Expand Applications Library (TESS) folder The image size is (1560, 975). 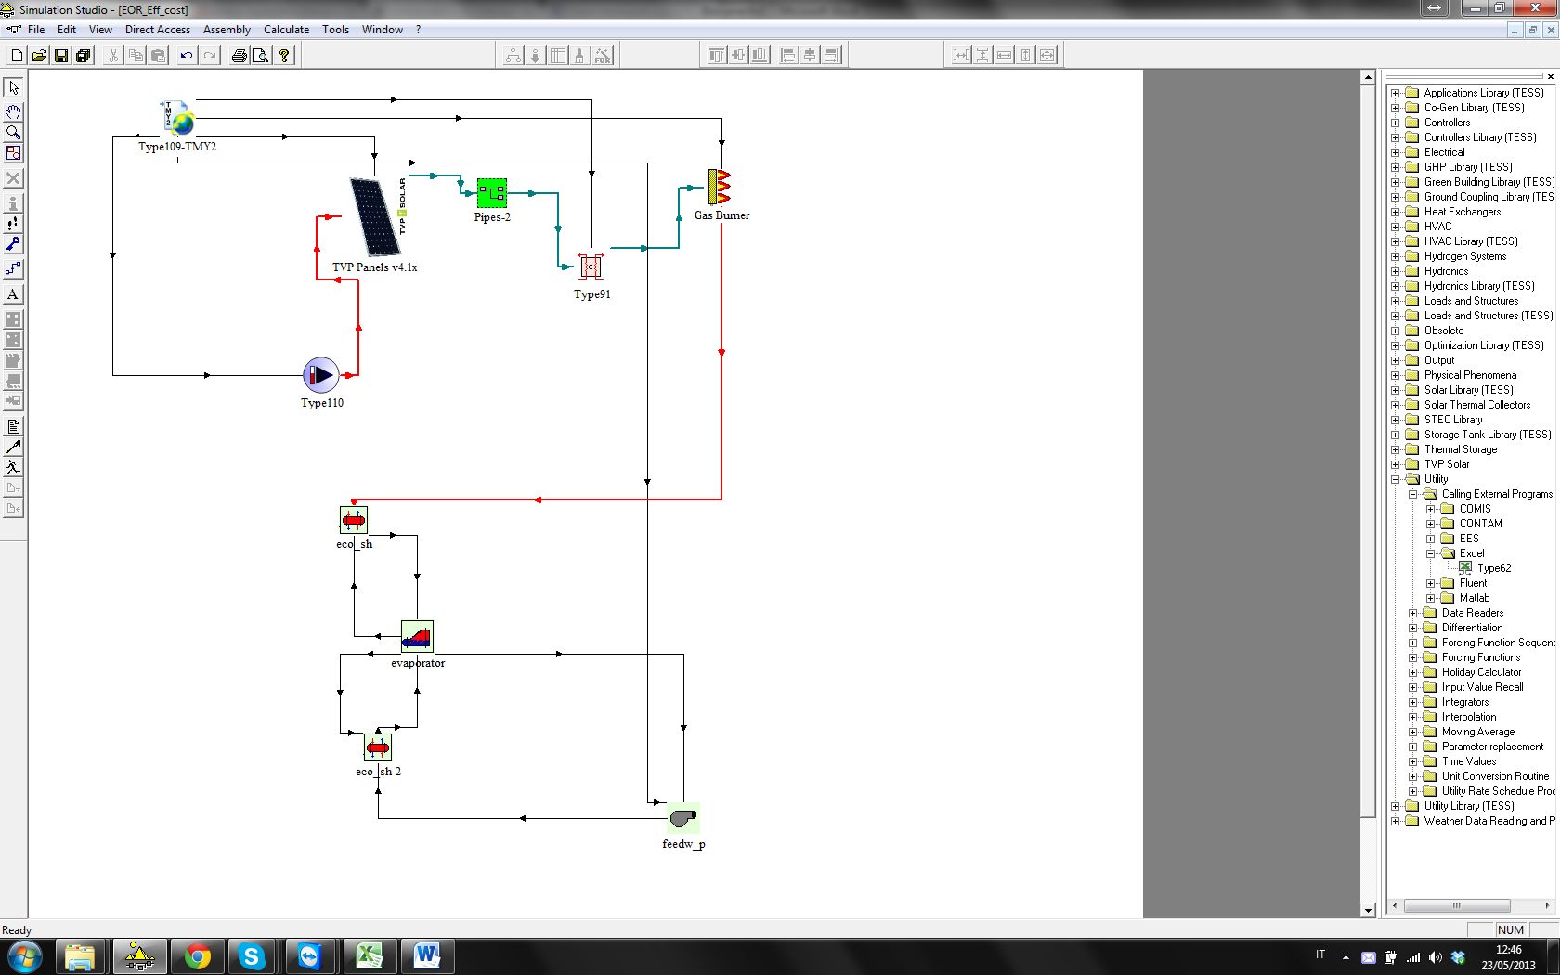click(1395, 93)
